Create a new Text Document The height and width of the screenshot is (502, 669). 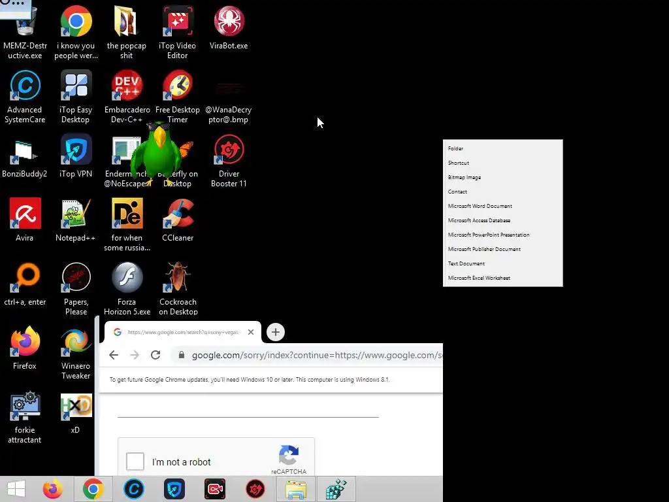tap(502, 263)
